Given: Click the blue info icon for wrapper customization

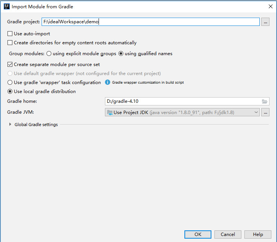Looking at the screenshot, I should click(108, 83).
